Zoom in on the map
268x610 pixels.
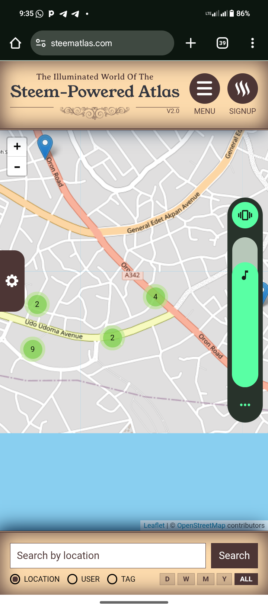tap(17, 147)
